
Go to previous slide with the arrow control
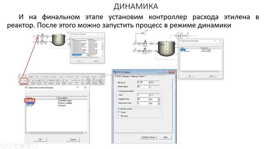(3, 146)
